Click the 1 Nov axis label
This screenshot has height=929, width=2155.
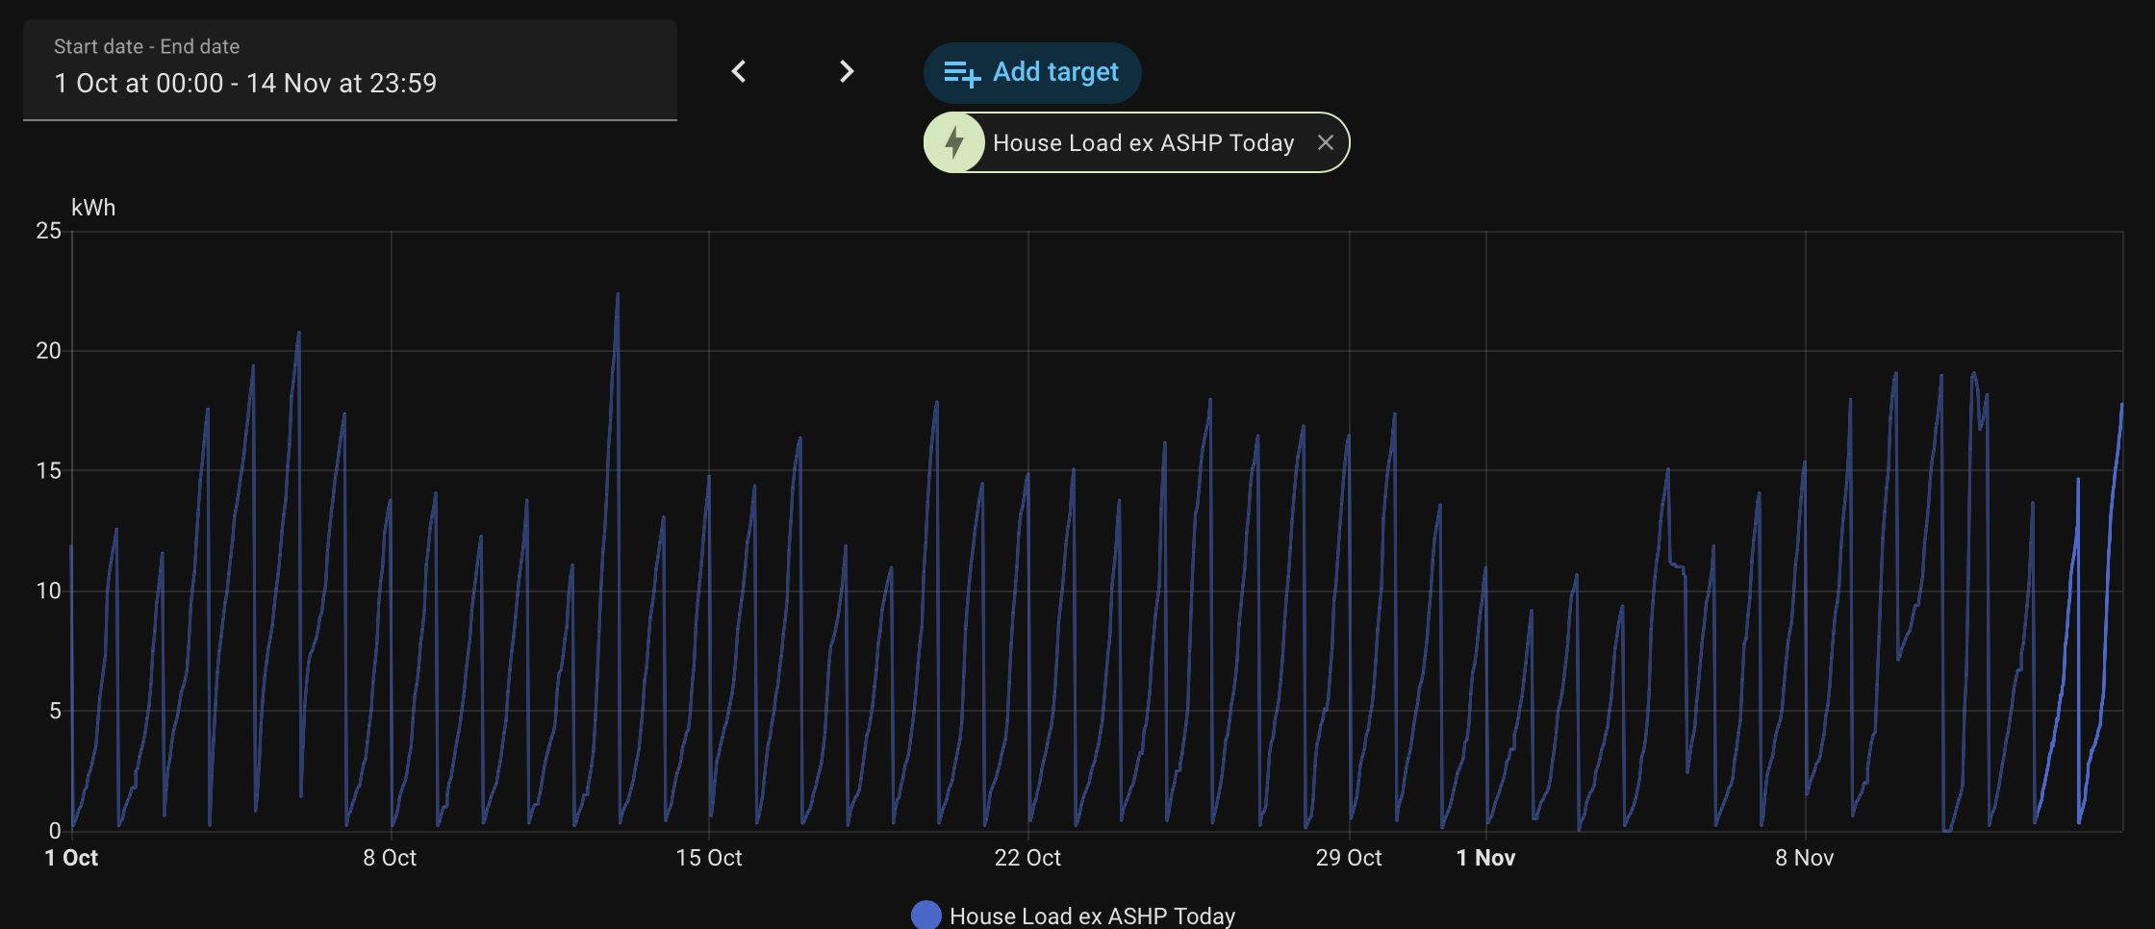point(1485,858)
